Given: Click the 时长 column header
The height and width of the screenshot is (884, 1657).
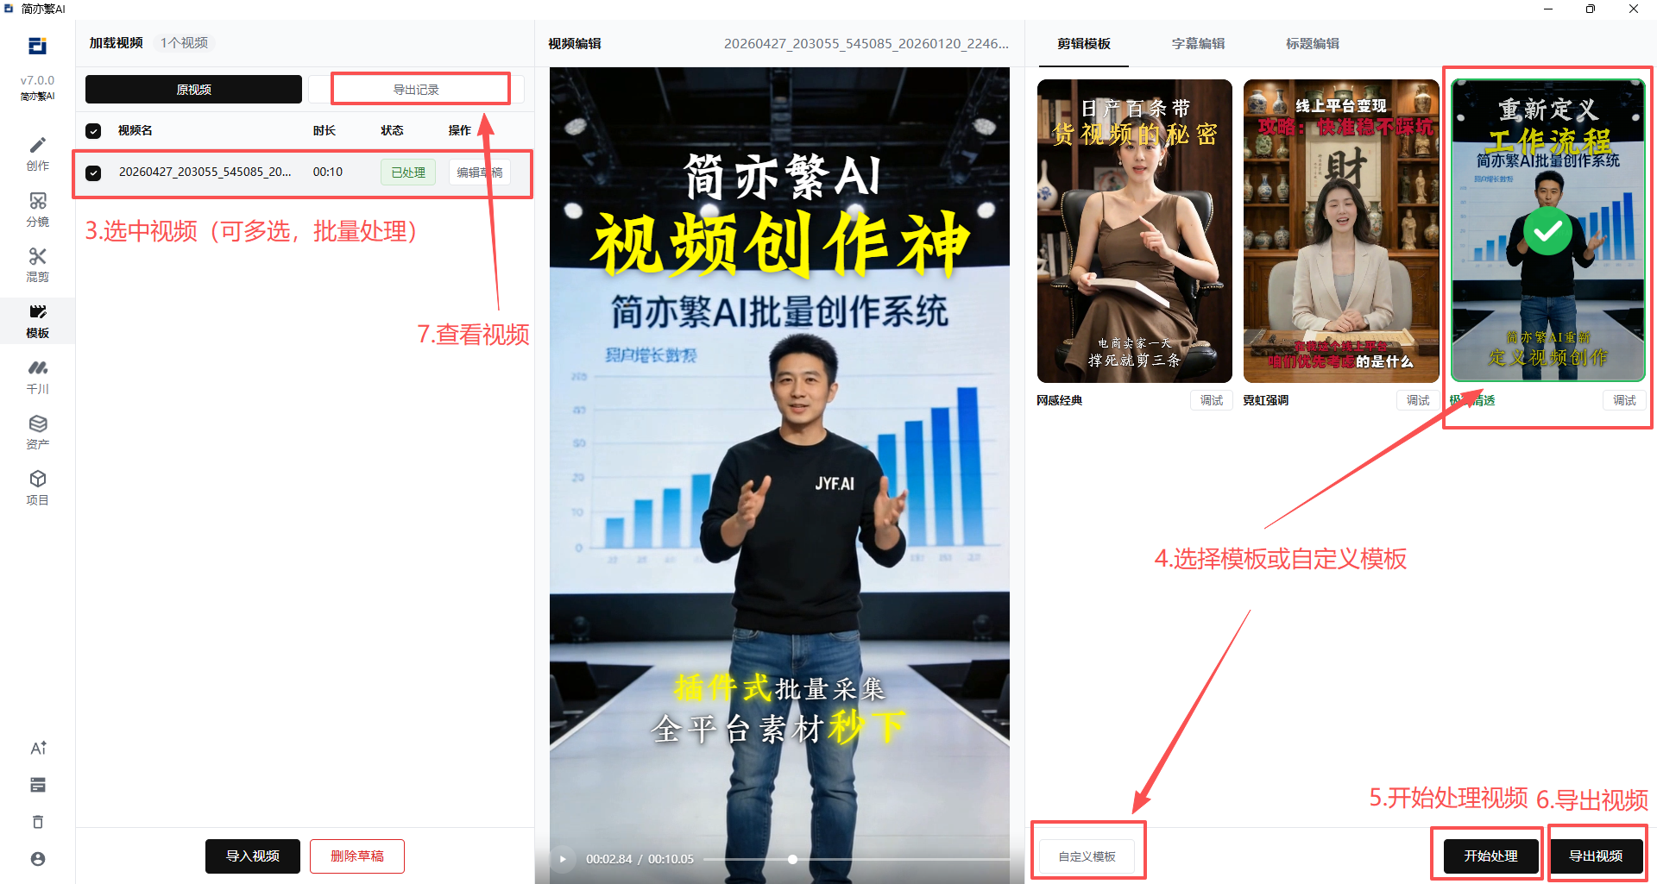Looking at the screenshot, I should [x=324, y=130].
